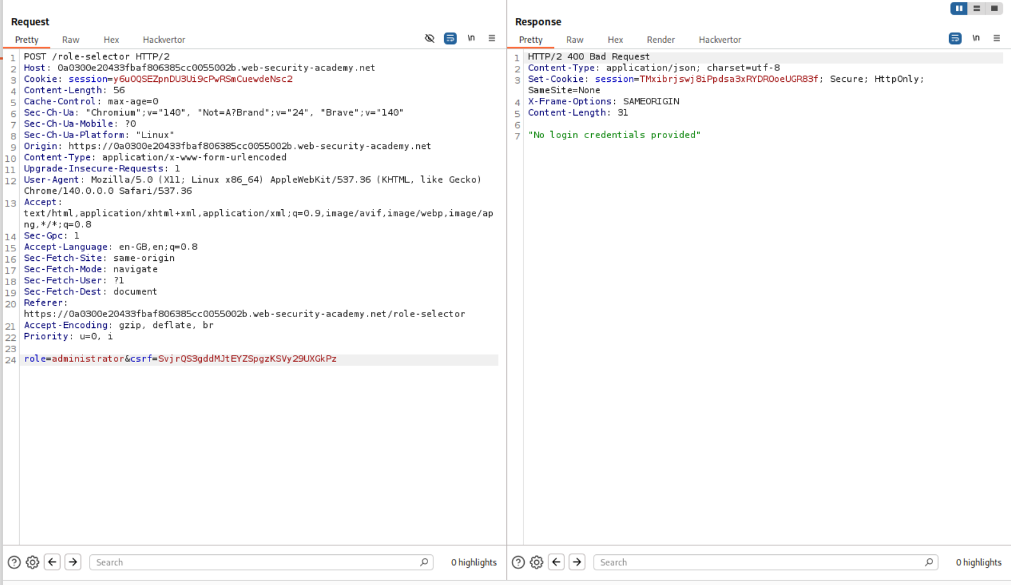Select top-bottom stacked layout icon

pyautogui.click(x=976, y=8)
